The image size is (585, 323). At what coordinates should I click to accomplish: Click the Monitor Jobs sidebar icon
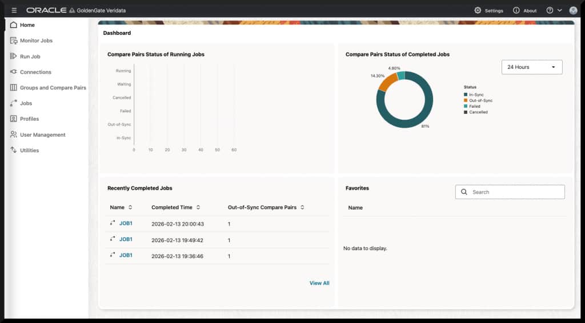(x=14, y=40)
